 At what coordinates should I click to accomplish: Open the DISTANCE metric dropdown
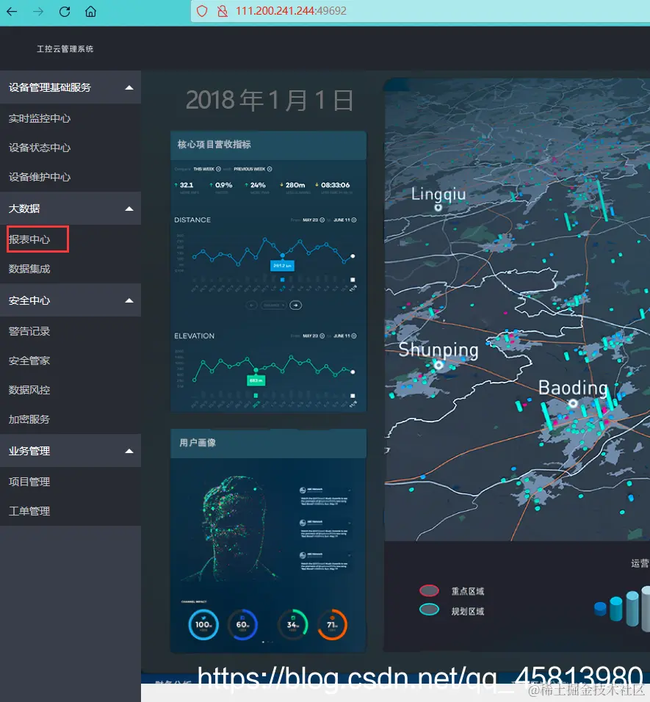(x=272, y=305)
